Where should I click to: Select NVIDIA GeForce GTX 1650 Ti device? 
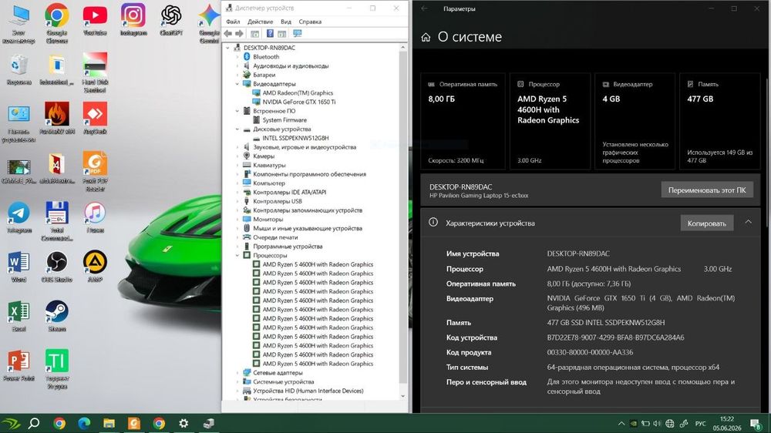click(x=298, y=102)
